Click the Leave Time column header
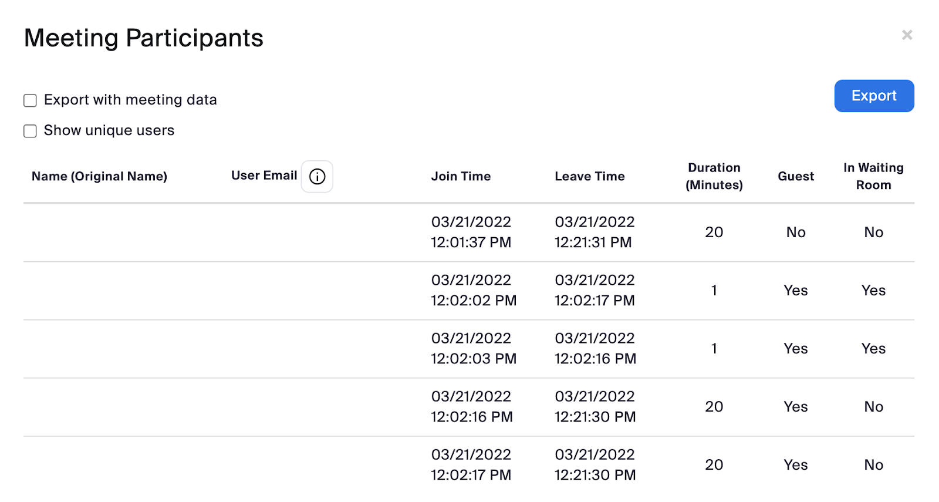Viewport: 939px width, 502px height. coord(589,176)
